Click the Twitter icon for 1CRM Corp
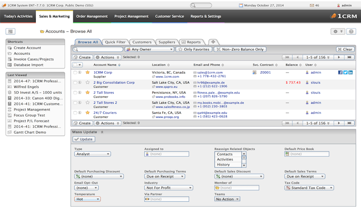The image size is (361, 208). [345, 73]
